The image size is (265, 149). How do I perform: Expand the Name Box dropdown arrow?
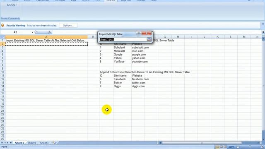(32, 32)
